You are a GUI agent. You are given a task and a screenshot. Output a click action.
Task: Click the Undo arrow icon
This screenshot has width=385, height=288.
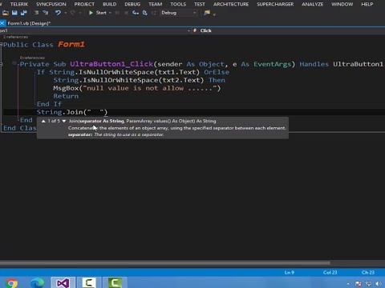point(58,13)
